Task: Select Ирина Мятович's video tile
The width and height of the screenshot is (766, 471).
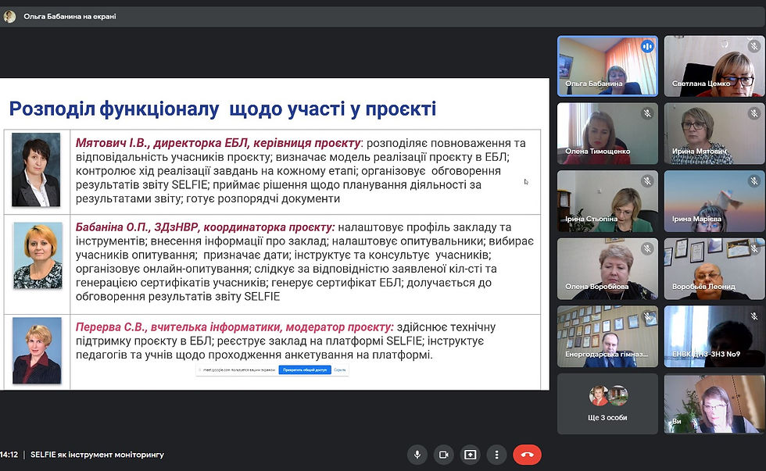Action: (714, 134)
